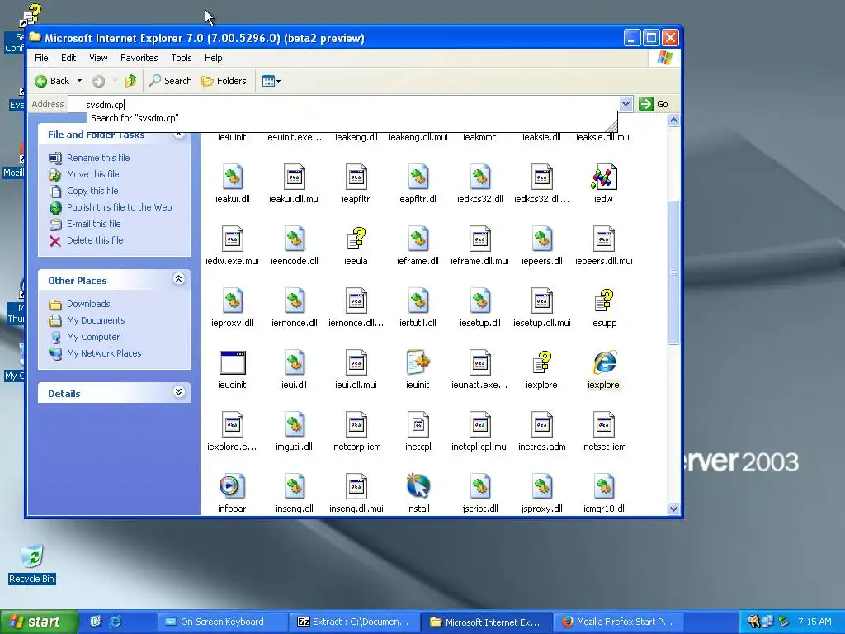Select the iexplore help file icon
Viewport: 845px width, 634px height.
point(541,363)
